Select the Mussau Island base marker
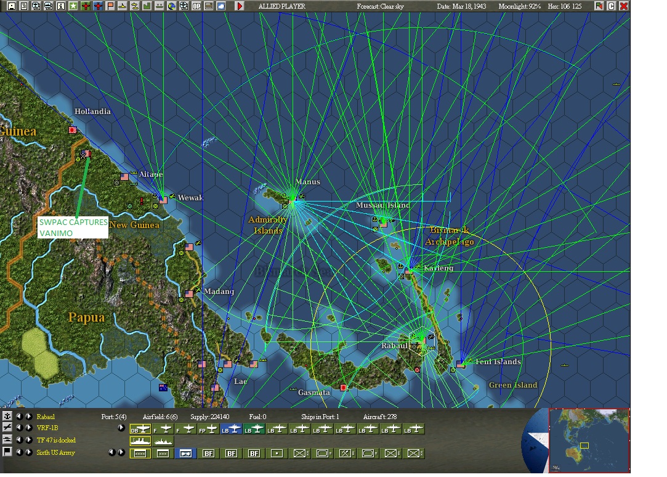The width and height of the screenshot is (667, 477). coord(383,223)
